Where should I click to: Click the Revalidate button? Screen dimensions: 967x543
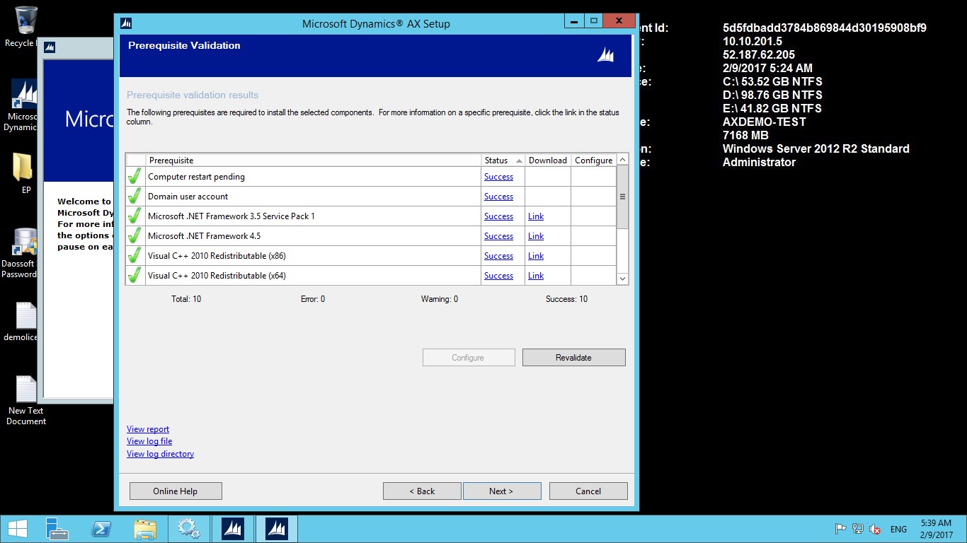click(573, 358)
